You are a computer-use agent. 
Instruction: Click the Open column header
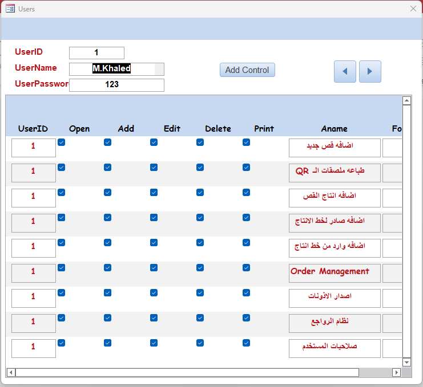point(79,129)
